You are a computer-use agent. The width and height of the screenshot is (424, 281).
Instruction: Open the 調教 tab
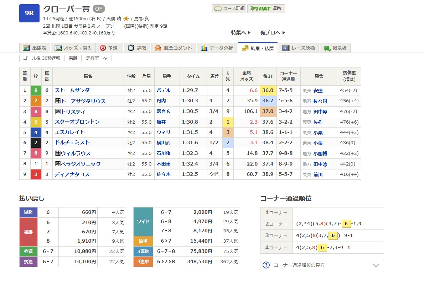137,48
